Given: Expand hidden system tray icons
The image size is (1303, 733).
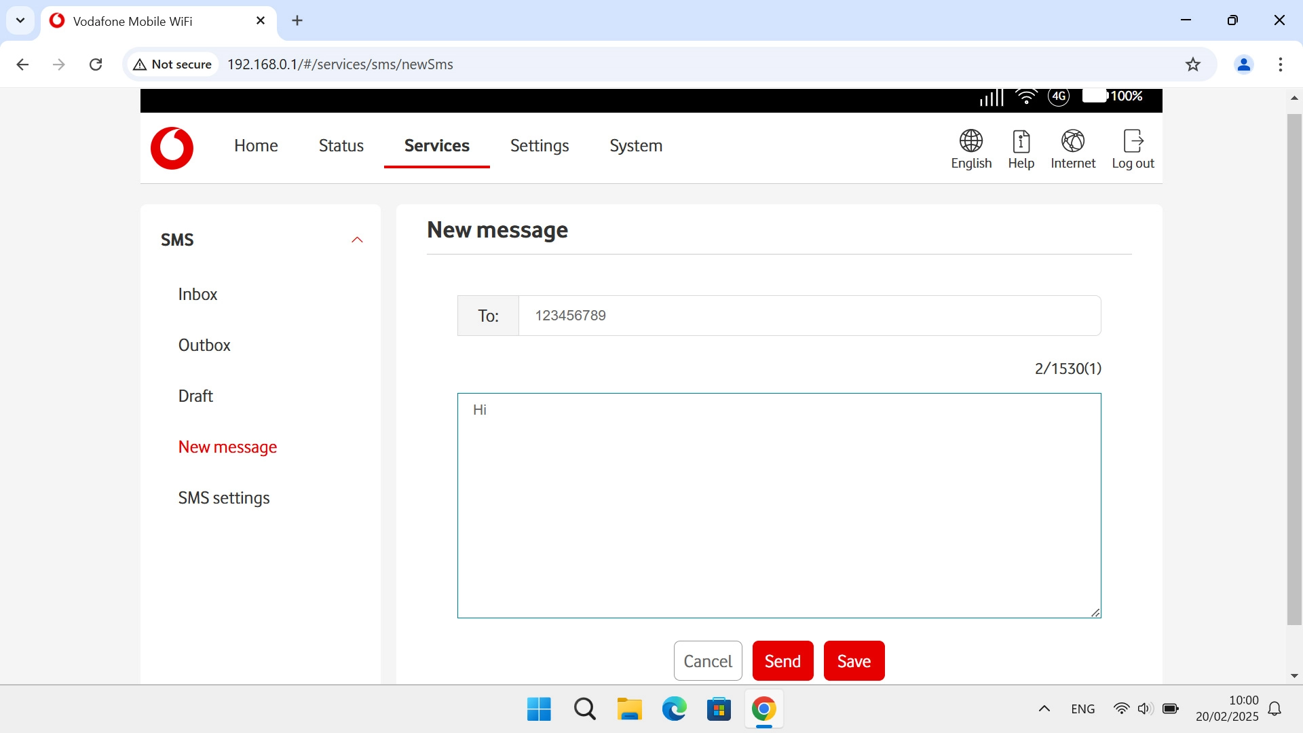Looking at the screenshot, I should [1044, 709].
